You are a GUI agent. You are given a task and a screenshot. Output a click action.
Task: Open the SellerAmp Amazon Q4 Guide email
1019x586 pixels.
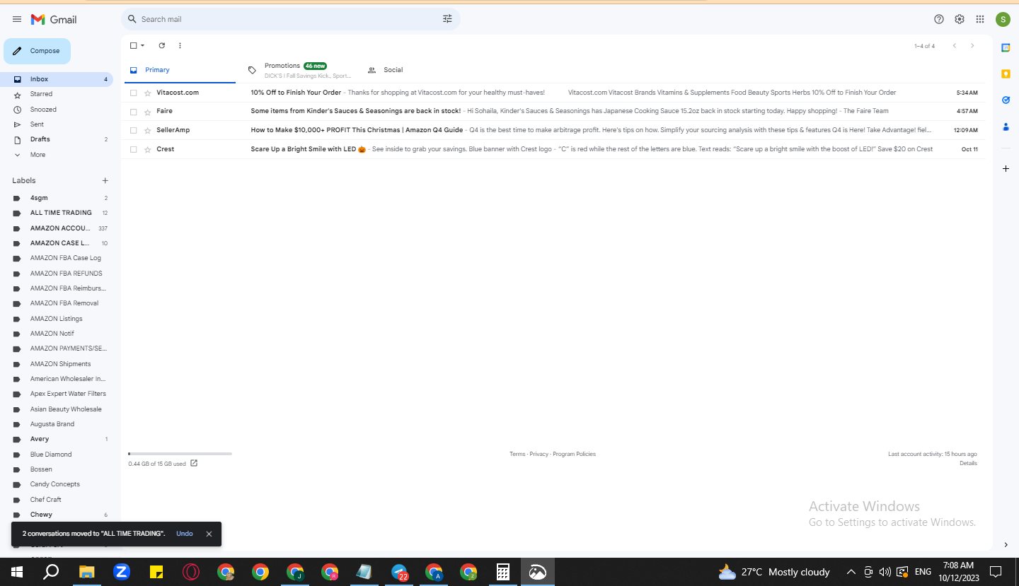pos(553,130)
